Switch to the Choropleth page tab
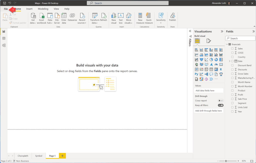 click(23, 155)
